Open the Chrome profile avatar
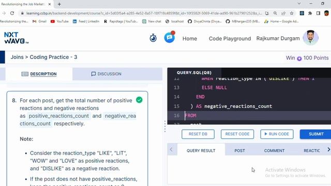The width and height of the screenshot is (331, 186). (326, 13)
